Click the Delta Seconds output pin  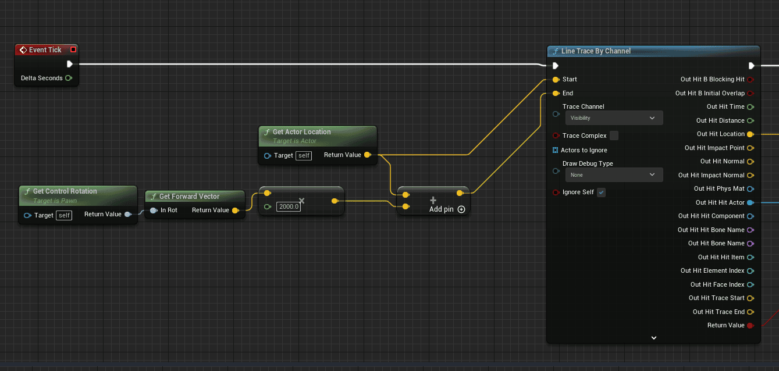click(69, 78)
